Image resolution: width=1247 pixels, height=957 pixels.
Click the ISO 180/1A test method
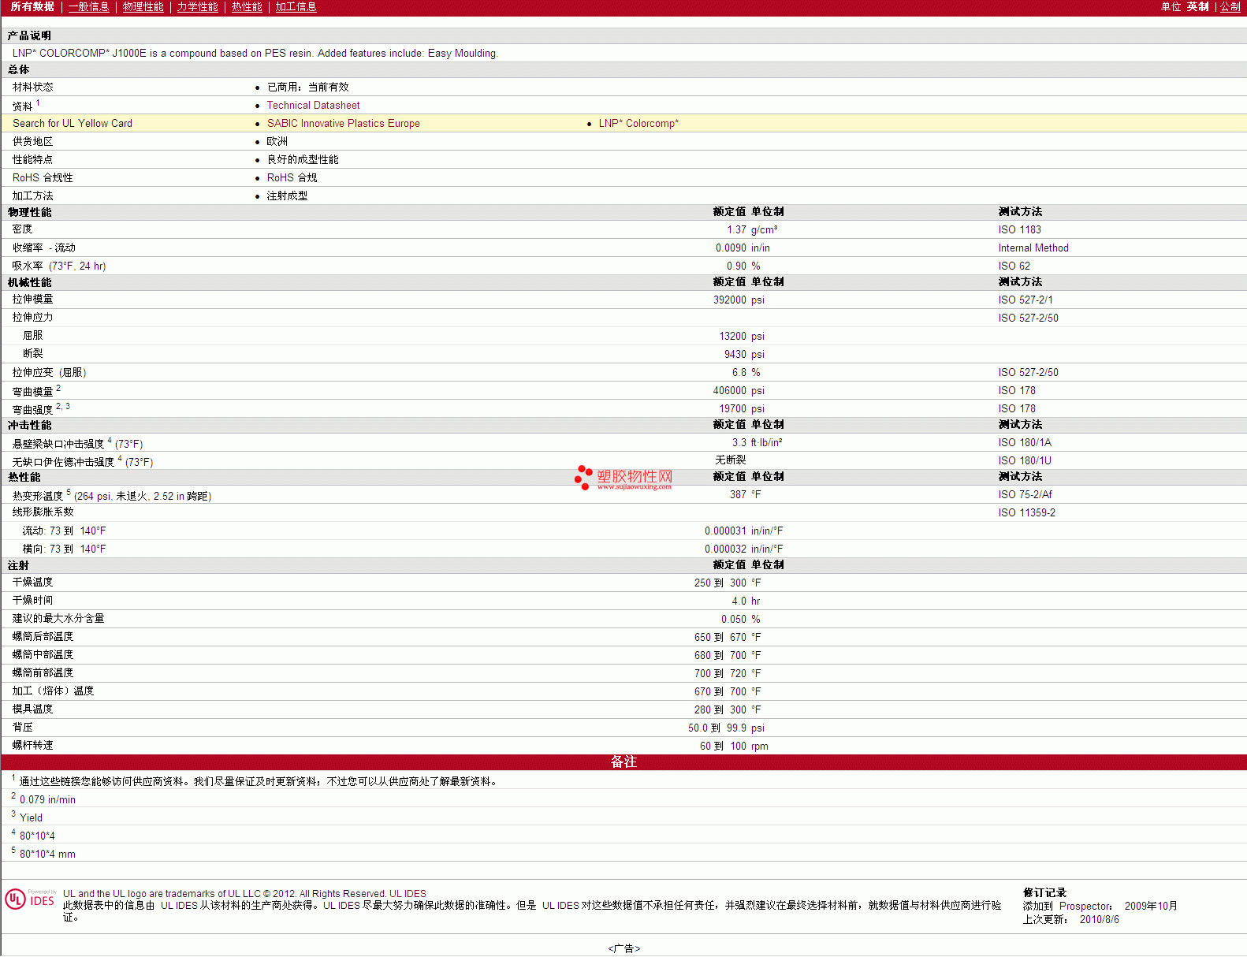tap(1025, 442)
